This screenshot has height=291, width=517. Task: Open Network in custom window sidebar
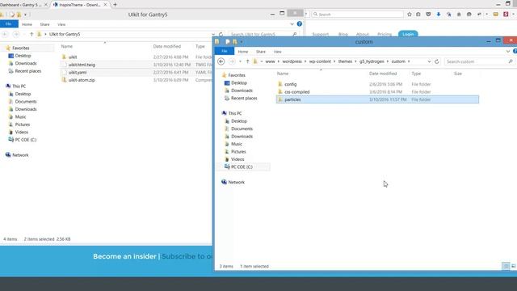tap(237, 182)
